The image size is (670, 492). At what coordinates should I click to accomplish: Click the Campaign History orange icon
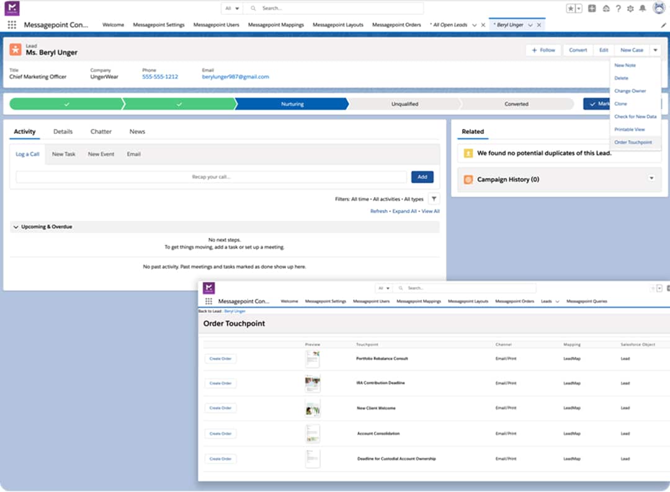[x=468, y=180]
